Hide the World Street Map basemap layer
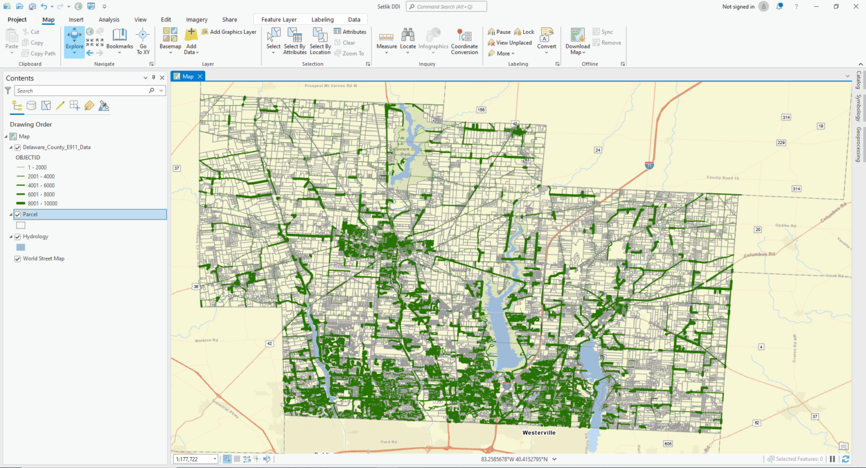 [x=17, y=258]
